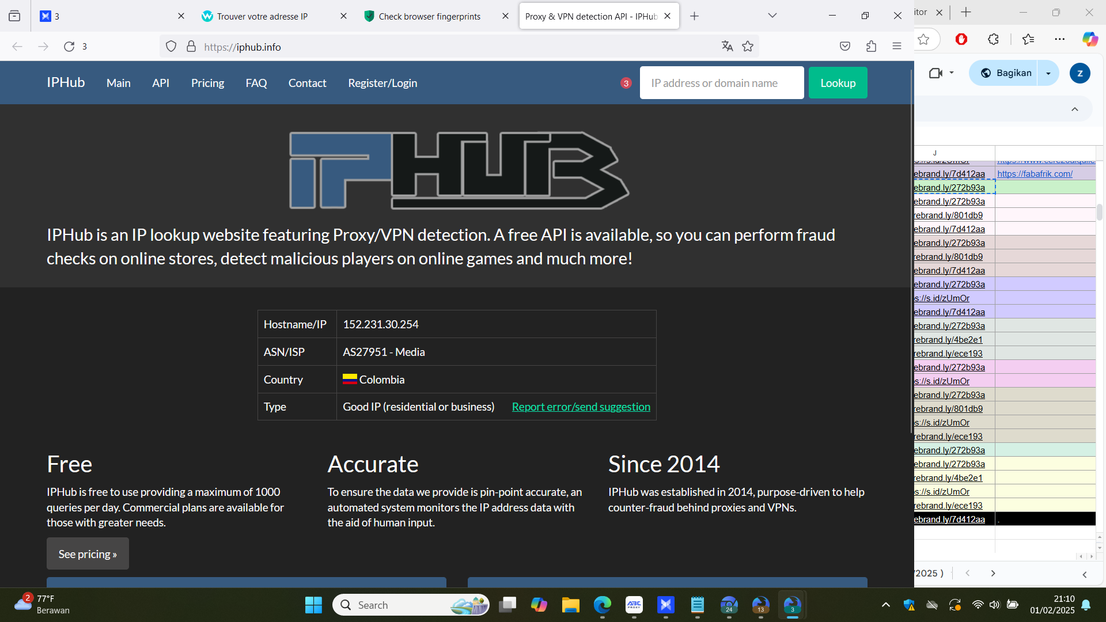The image size is (1106, 622).
Task: Click the translate page icon in address bar
Action: (x=727, y=47)
